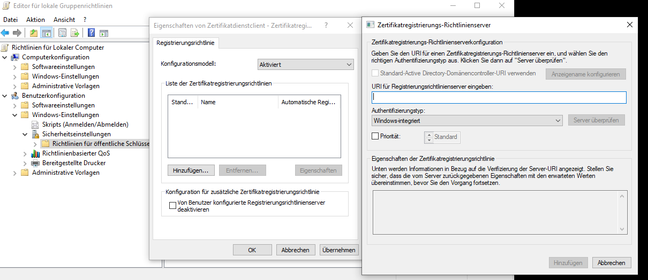Enable the Priorität checkbox

point(375,136)
